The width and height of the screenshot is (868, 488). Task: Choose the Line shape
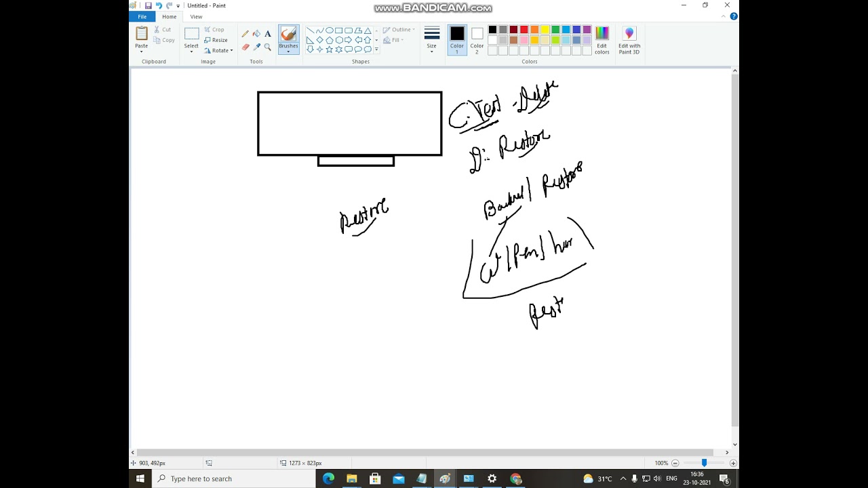click(x=310, y=30)
